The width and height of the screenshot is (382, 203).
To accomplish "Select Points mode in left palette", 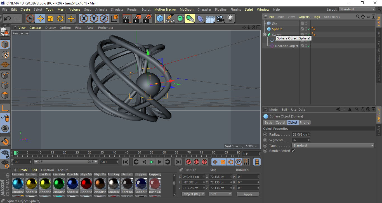I will pos(5,75).
